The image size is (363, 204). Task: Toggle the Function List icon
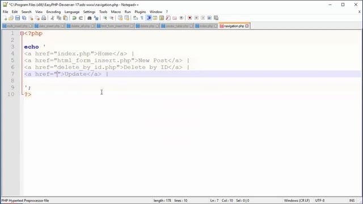coord(168,18)
